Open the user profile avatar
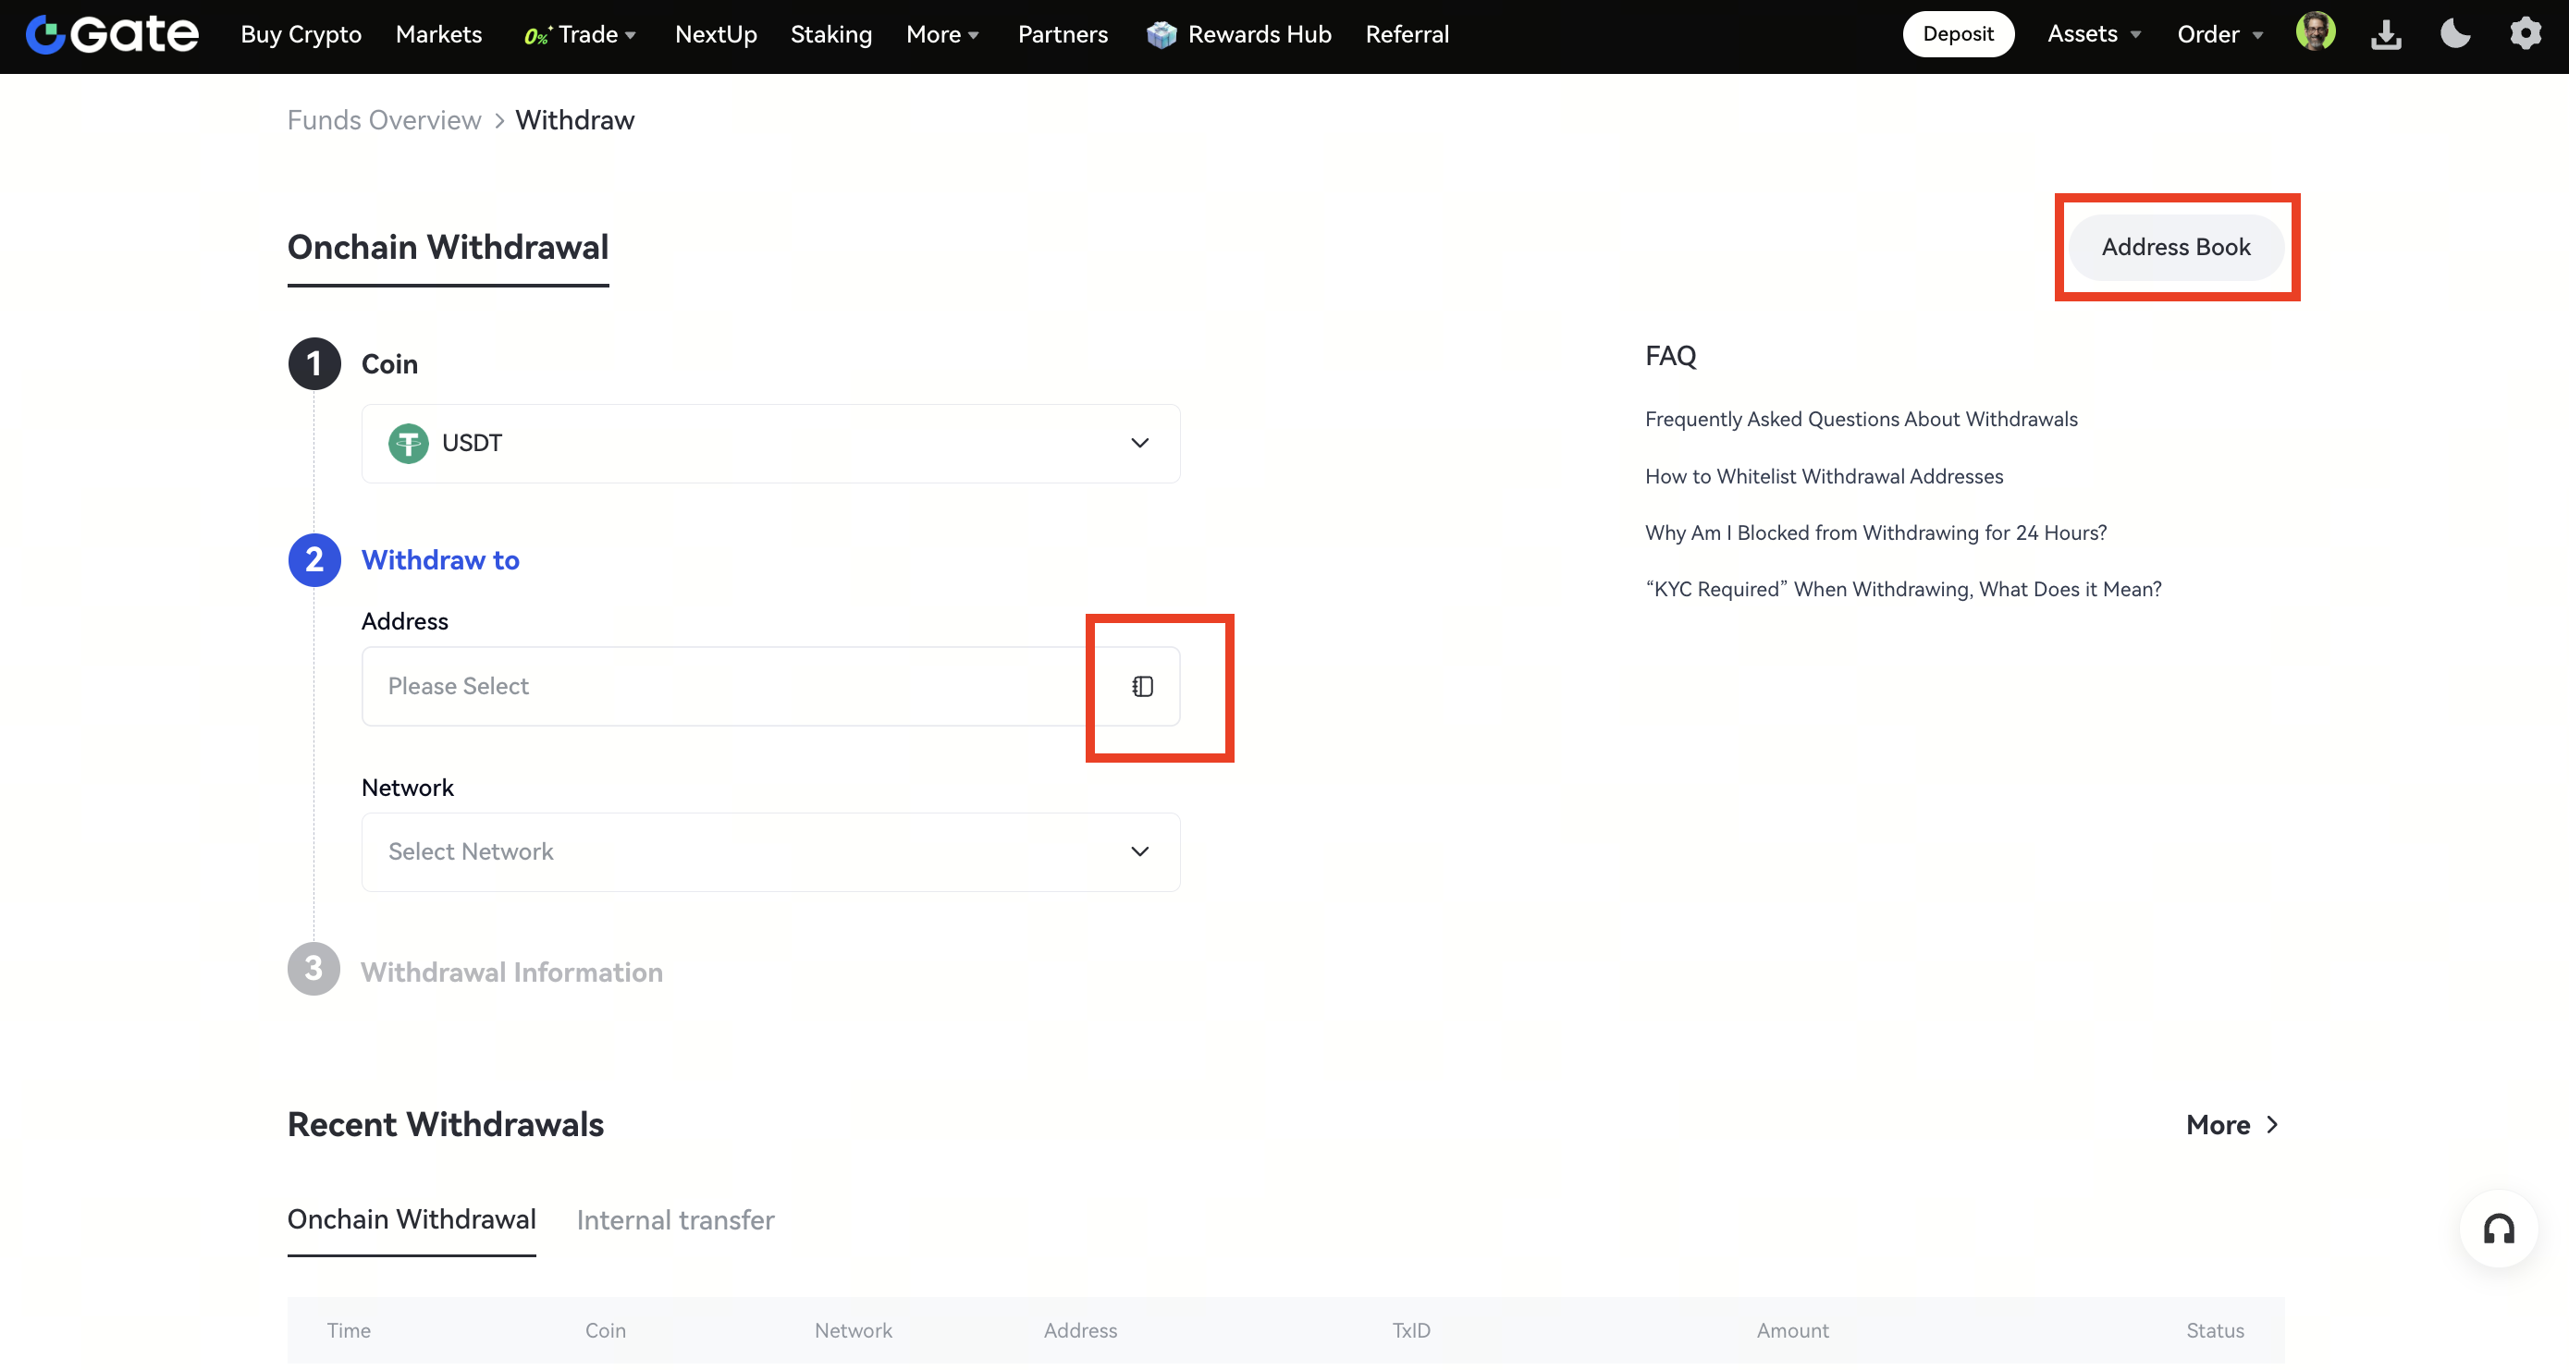2569x1370 pixels. 2315,33
